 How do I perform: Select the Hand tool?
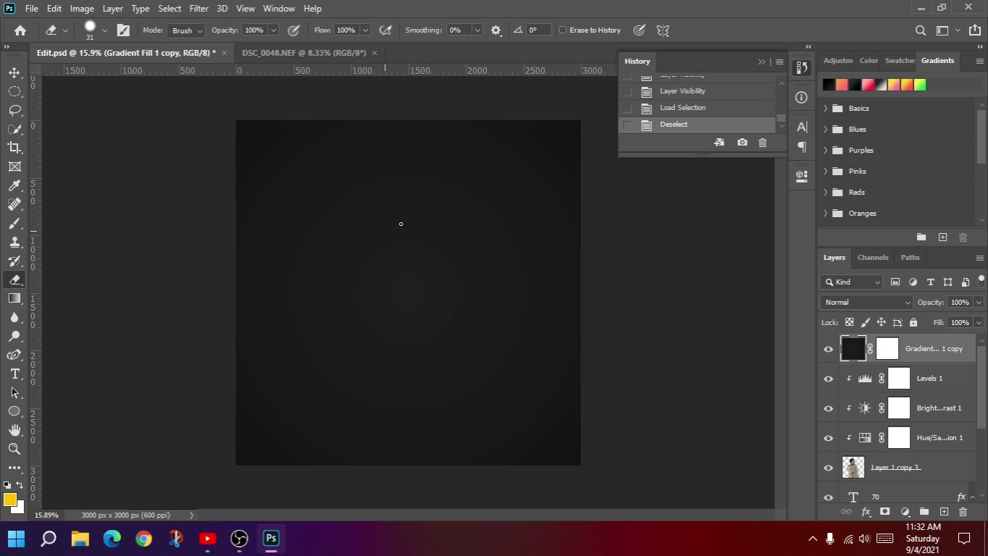pyautogui.click(x=14, y=430)
